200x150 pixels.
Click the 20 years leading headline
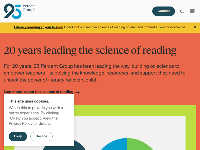pyautogui.click(x=90, y=51)
